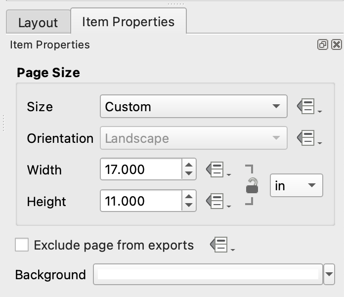Click data-defined override icon for Orientation
344x297 pixels.
[308, 138]
